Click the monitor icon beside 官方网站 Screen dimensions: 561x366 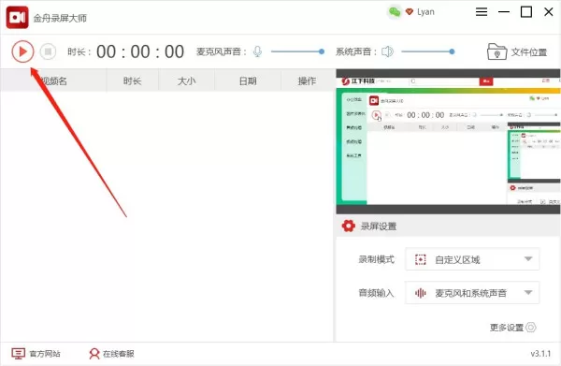(19, 354)
